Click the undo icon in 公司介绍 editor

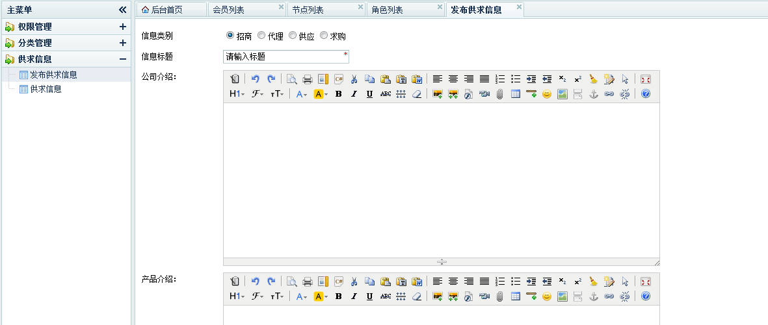(x=256, y=79)
